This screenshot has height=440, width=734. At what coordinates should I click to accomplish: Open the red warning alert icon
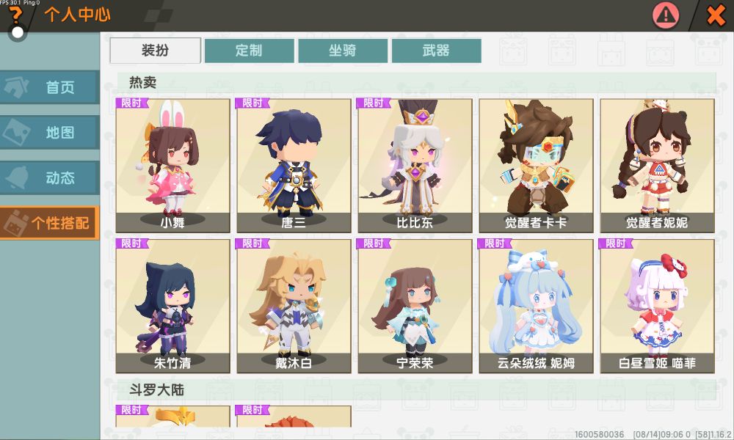click(x=666, y=15)
